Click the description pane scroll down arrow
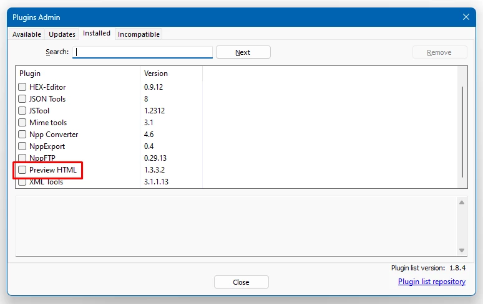Image resolution: width=483 pixels, height=304 pixels. 462,250
